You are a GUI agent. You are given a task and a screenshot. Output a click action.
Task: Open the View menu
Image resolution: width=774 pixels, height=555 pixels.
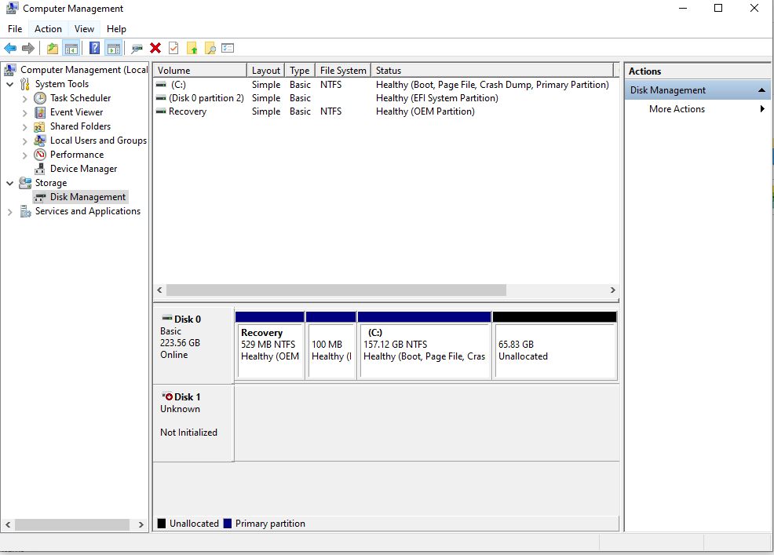[84, 29]
